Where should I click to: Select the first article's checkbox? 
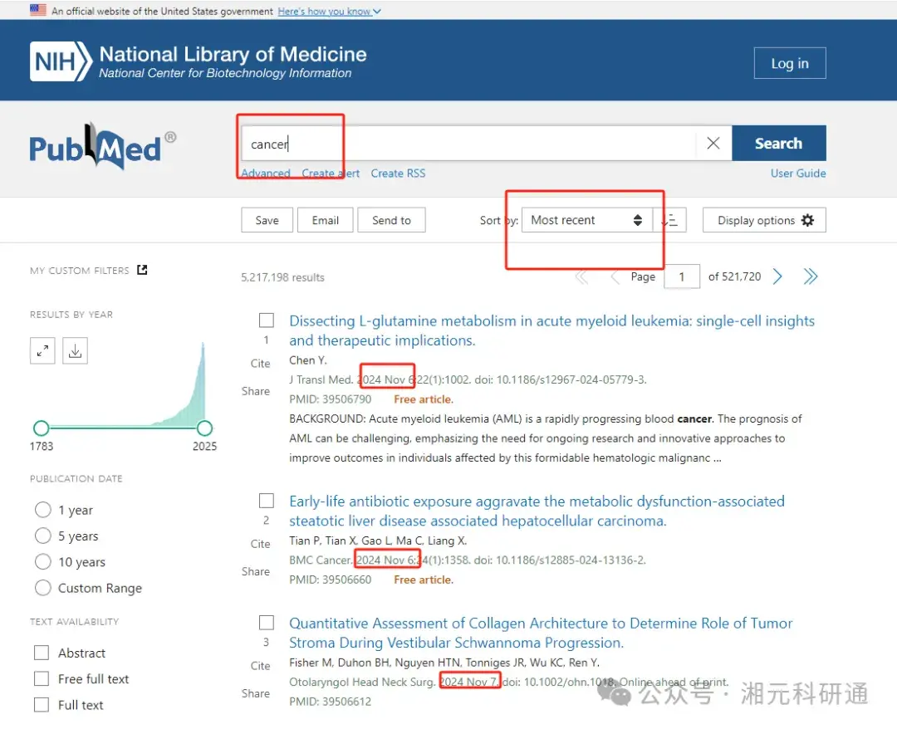pyautogui.click(x=267, y=320)
